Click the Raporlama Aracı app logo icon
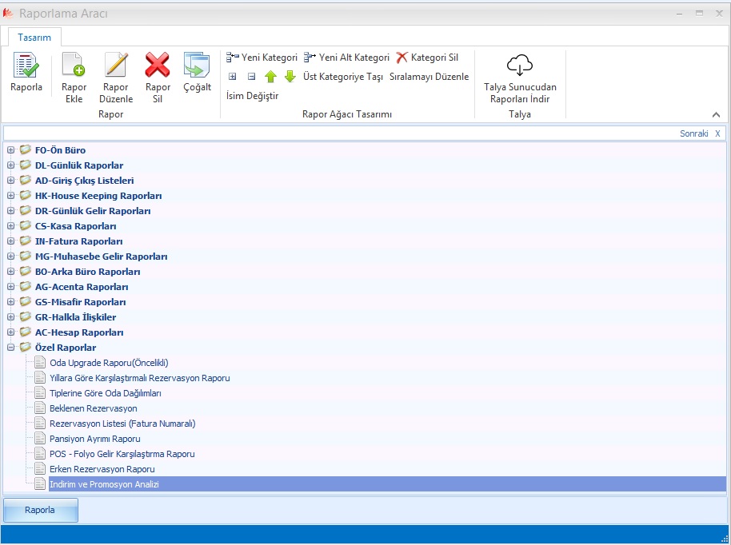Screen dimensions: 731x545 (x=8, y=14)
